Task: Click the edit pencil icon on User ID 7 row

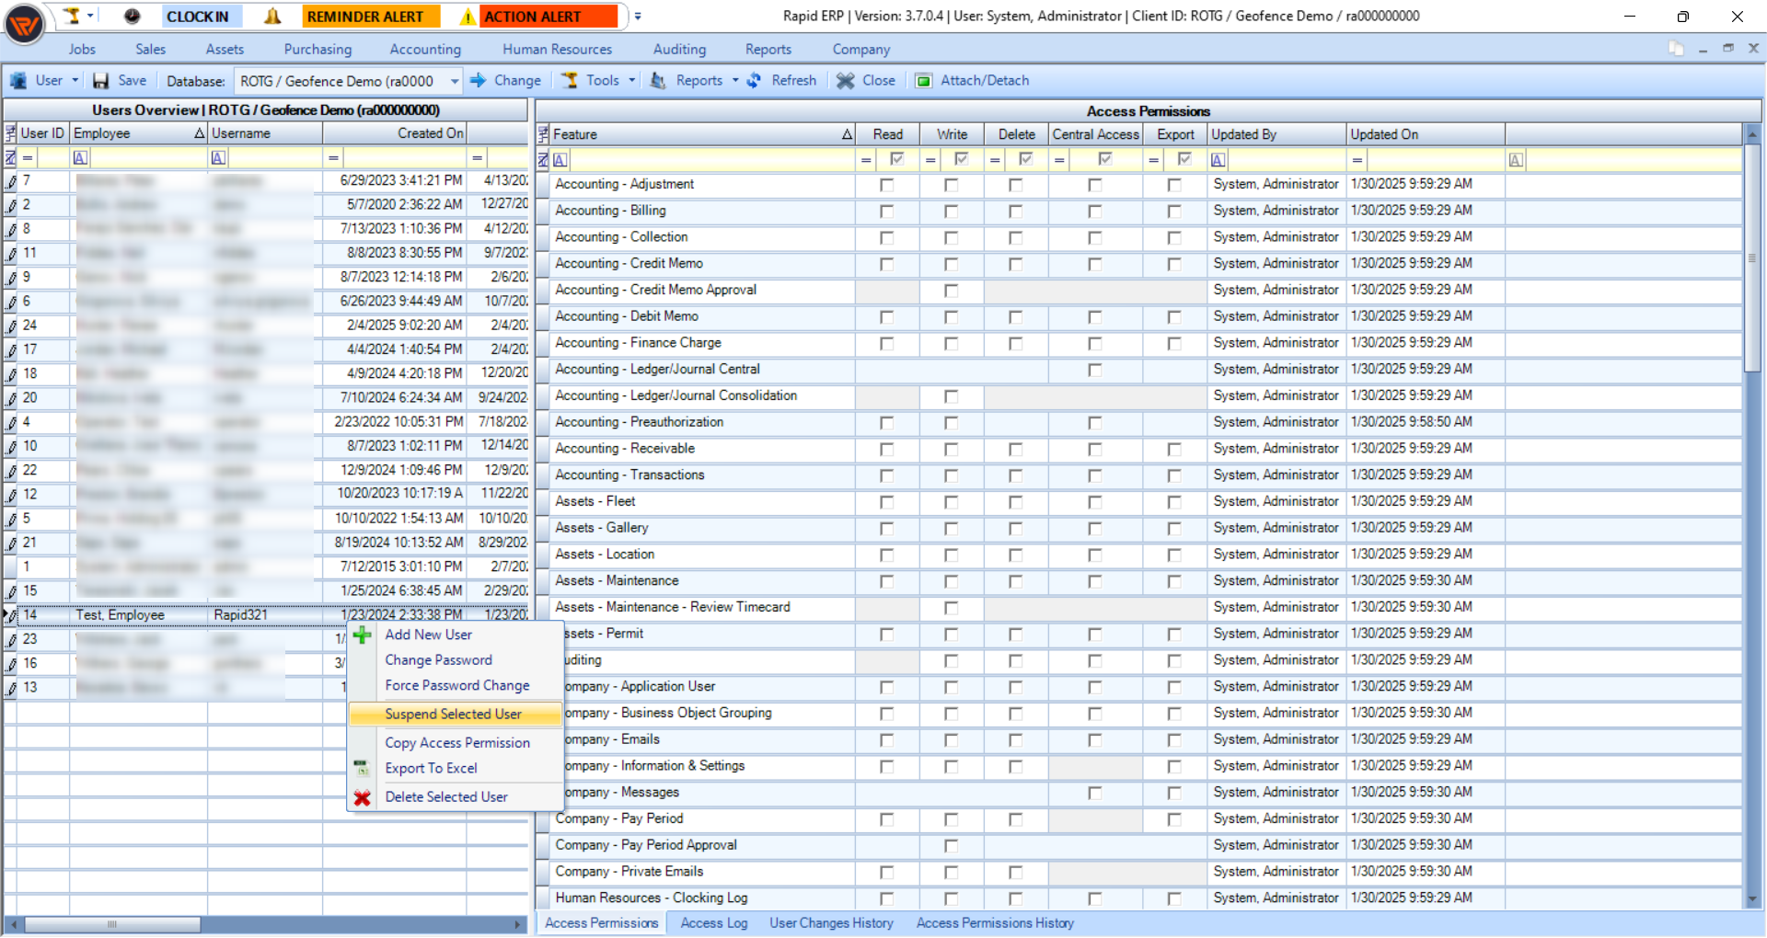Action: 11,181
